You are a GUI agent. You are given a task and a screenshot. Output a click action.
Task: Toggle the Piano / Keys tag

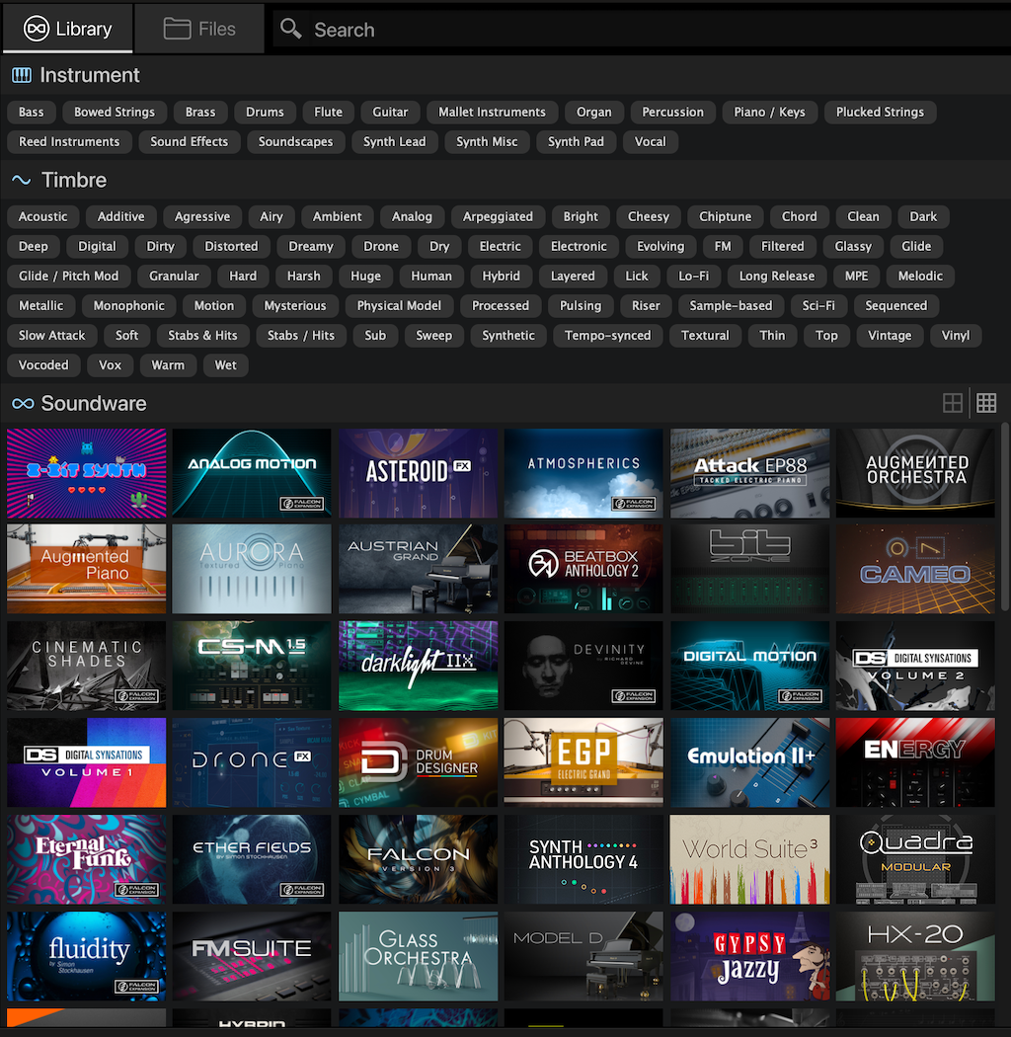click(770, 112)
